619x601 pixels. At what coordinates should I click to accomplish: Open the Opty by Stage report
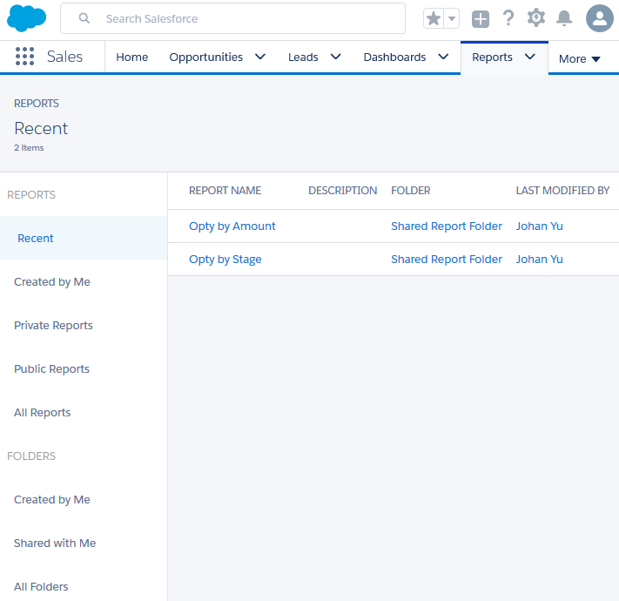click(225, 260)
